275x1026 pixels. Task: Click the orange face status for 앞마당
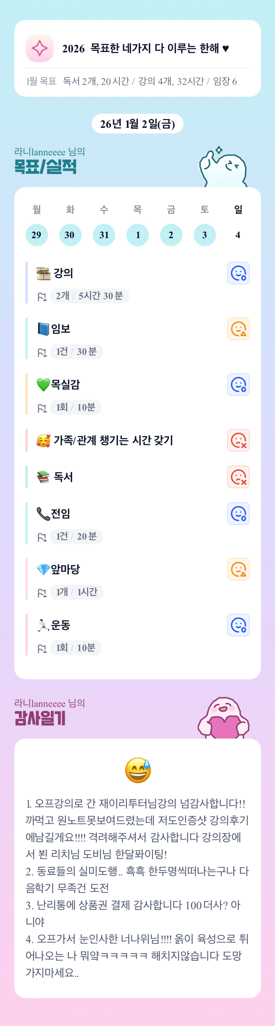click(x=238, y=570)
